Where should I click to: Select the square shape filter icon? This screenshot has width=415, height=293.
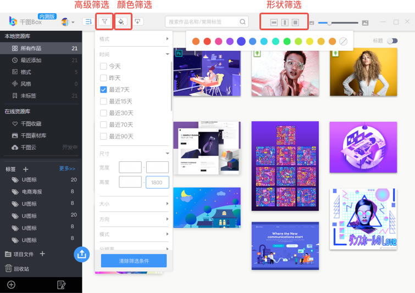point(295,22)
